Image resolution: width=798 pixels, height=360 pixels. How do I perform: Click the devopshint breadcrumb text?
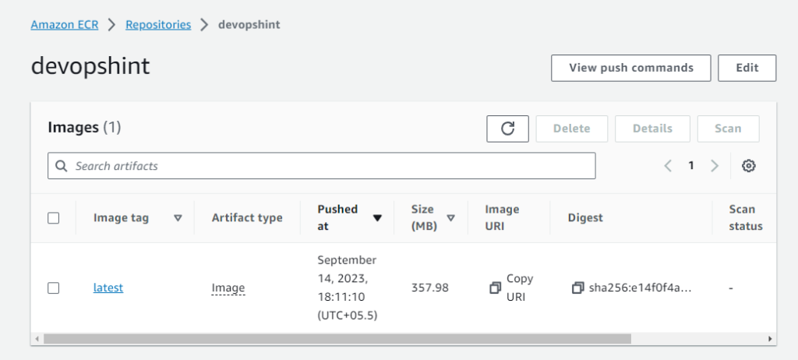click(x=249, y=24)
